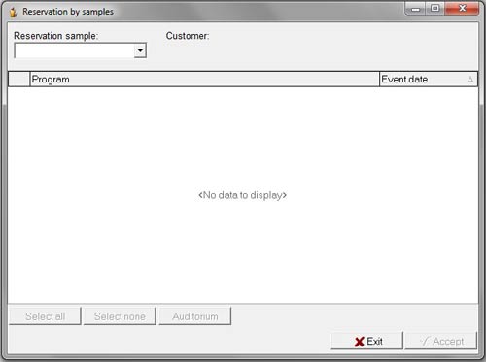Close the Reservation by samples window
The height and width of the screenshot is (362, 486).
[462, 9]
